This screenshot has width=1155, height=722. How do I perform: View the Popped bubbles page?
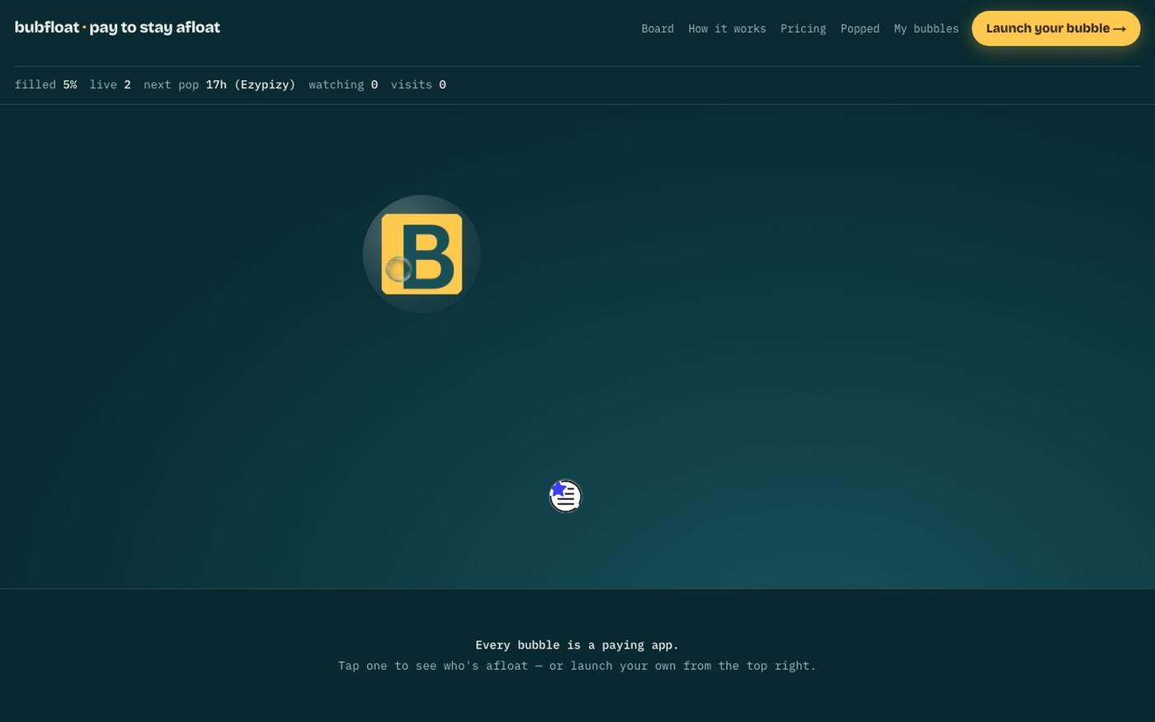860,29
